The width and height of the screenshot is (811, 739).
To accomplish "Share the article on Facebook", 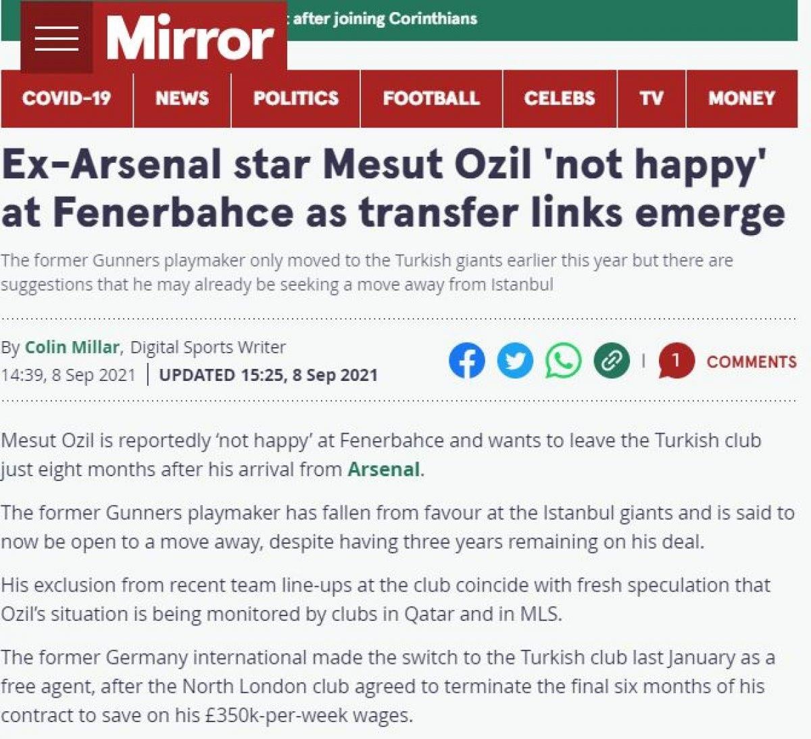I will [x=468, y=361].
